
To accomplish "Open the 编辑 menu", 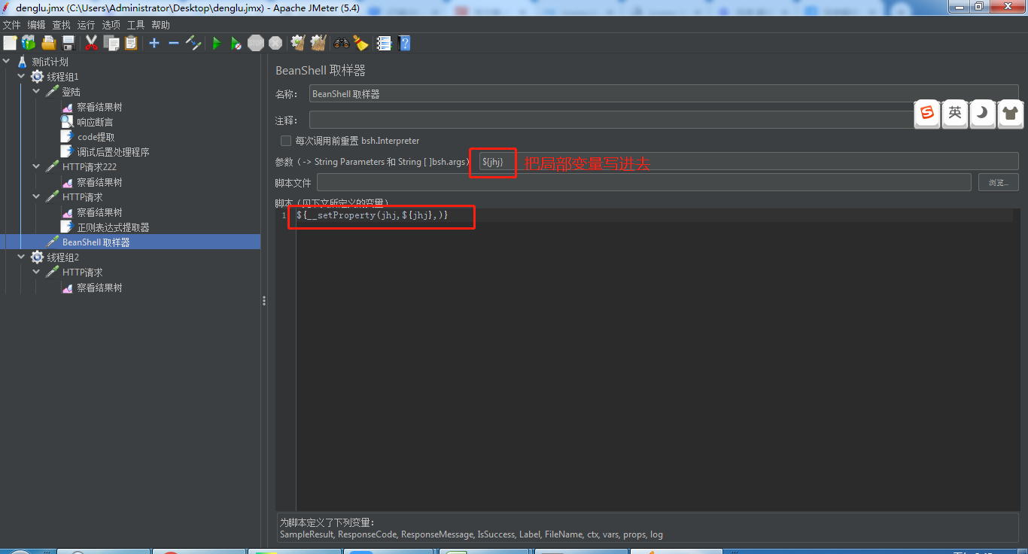I will pos(37,25).
